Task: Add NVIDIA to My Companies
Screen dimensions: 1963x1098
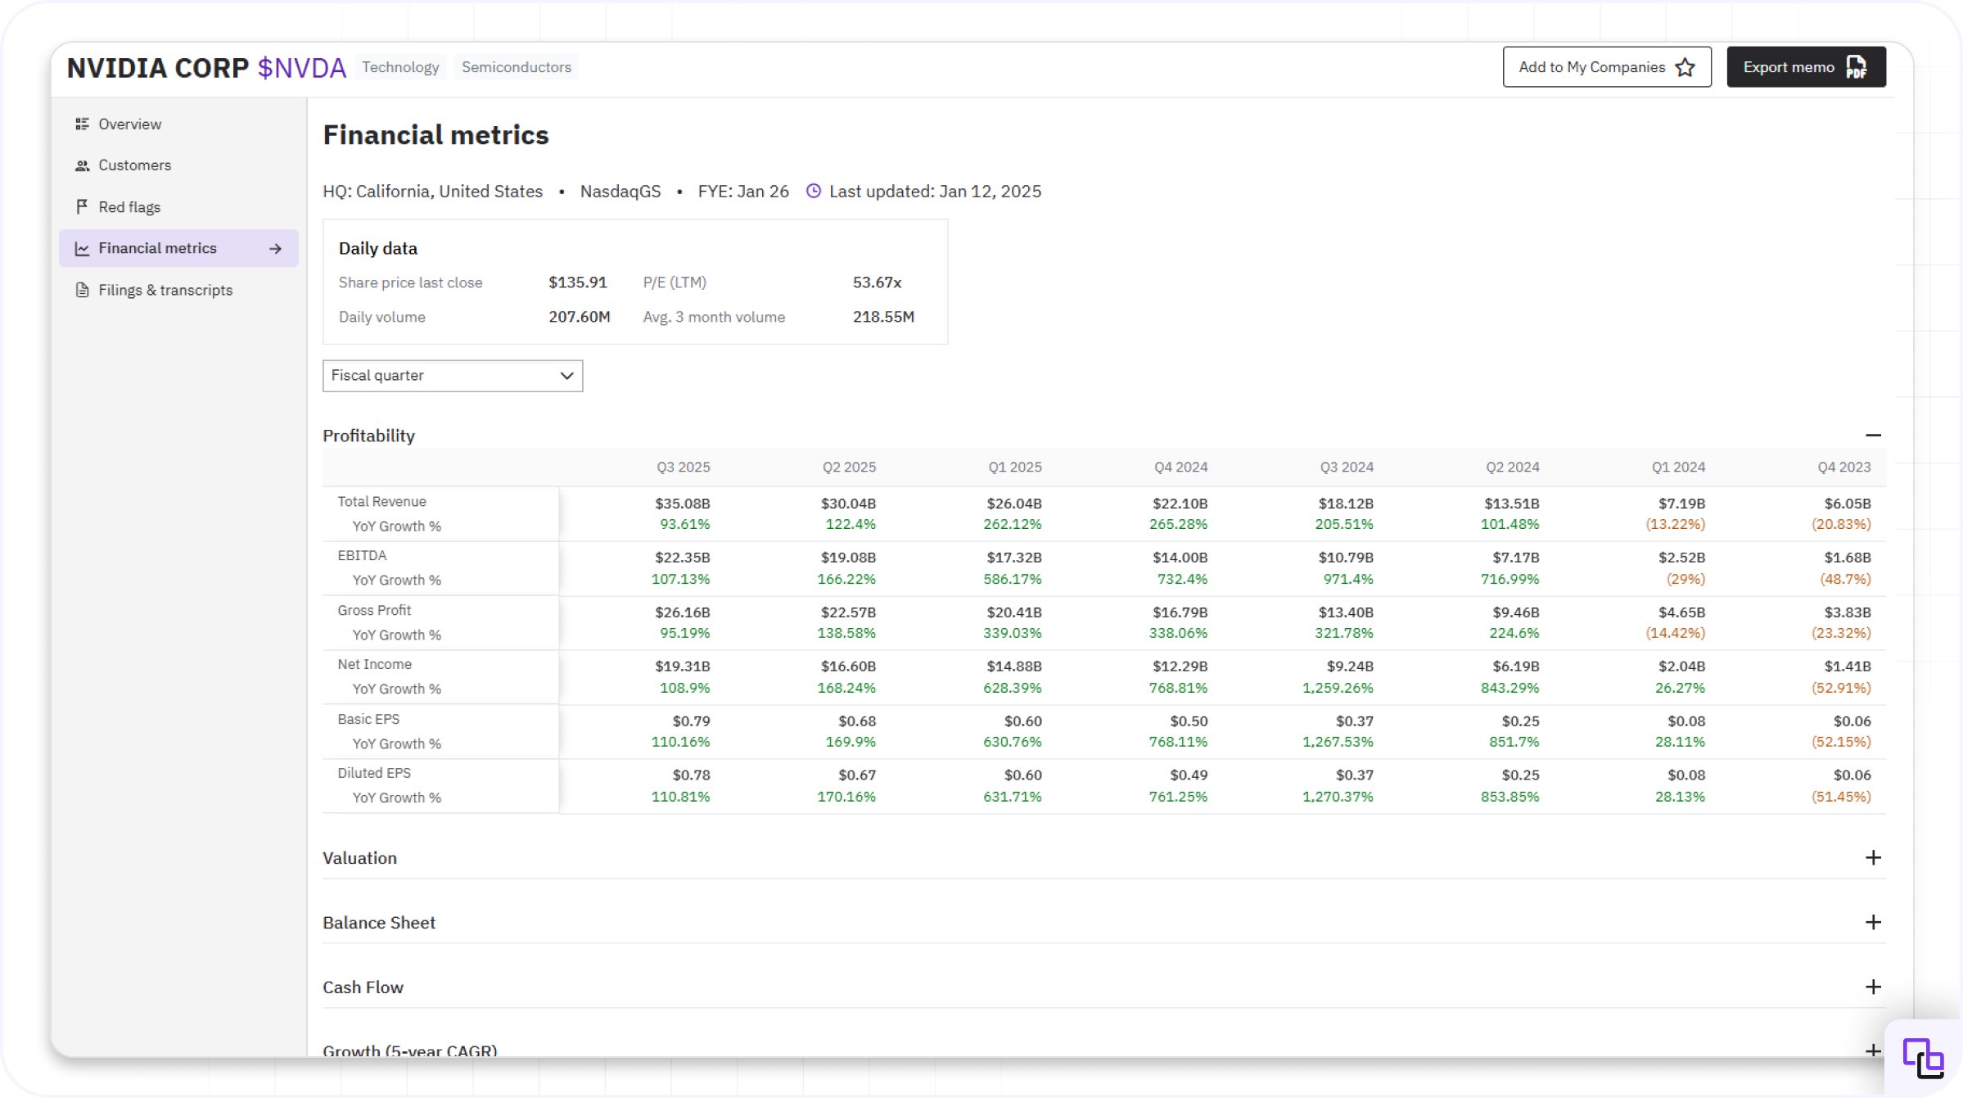Action: tap(1606, 67)
